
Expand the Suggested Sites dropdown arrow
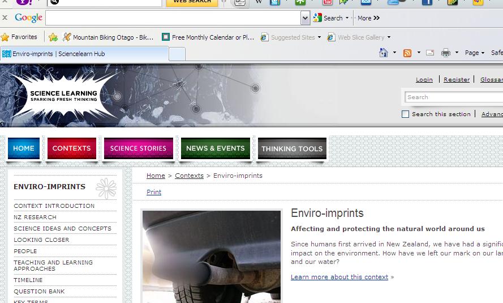click(x=319, y=37)
